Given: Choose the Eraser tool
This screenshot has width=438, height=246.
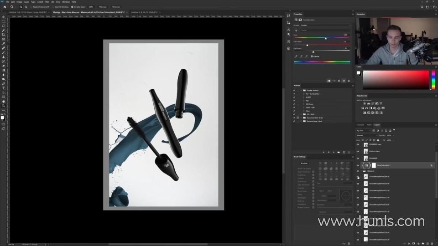Looking at the screenshot, I should (x=3, y=66).
